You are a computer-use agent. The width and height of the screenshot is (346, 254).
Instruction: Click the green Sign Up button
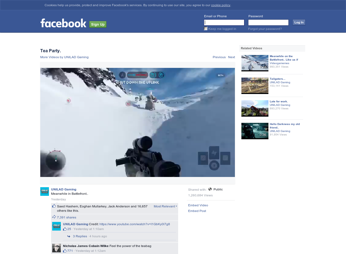click(98, 25)
